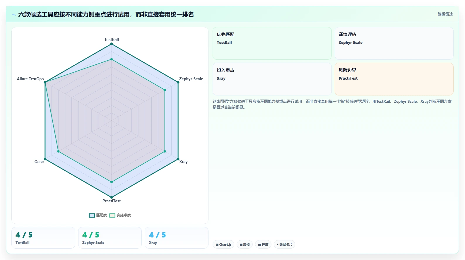Open the 谨慎评估 Zephyr Scale card
This screenshot has height=260, width=465.
click(394, 43)
